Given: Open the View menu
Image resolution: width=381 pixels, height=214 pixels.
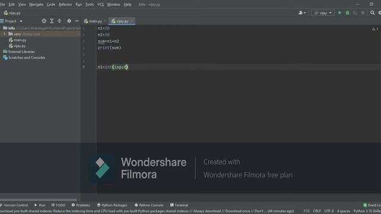Looking at the screenshot, I should (22, 4).
